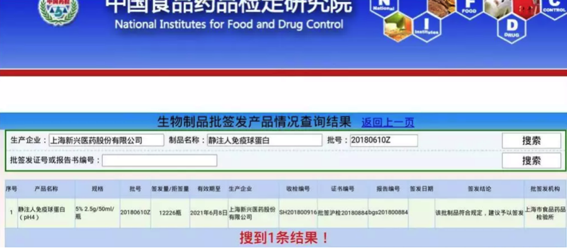This screenshot has height=248, width=567.
Task: Click the 产品名称 column header
Action: [46, 189]
